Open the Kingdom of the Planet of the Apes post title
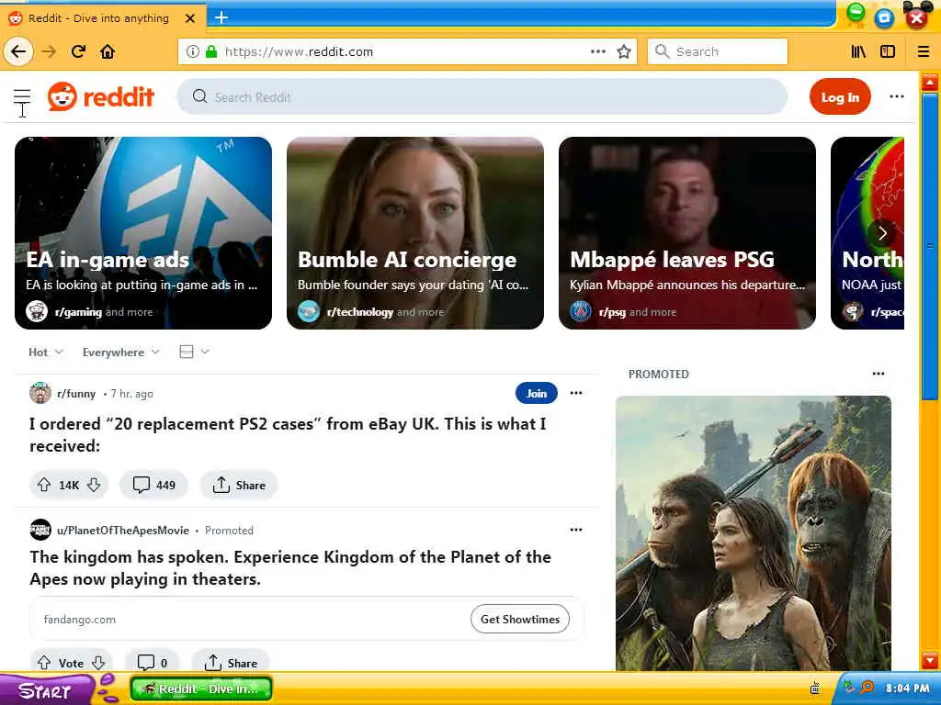Viewport: 941px width, 705px height. tap(290, 567)
